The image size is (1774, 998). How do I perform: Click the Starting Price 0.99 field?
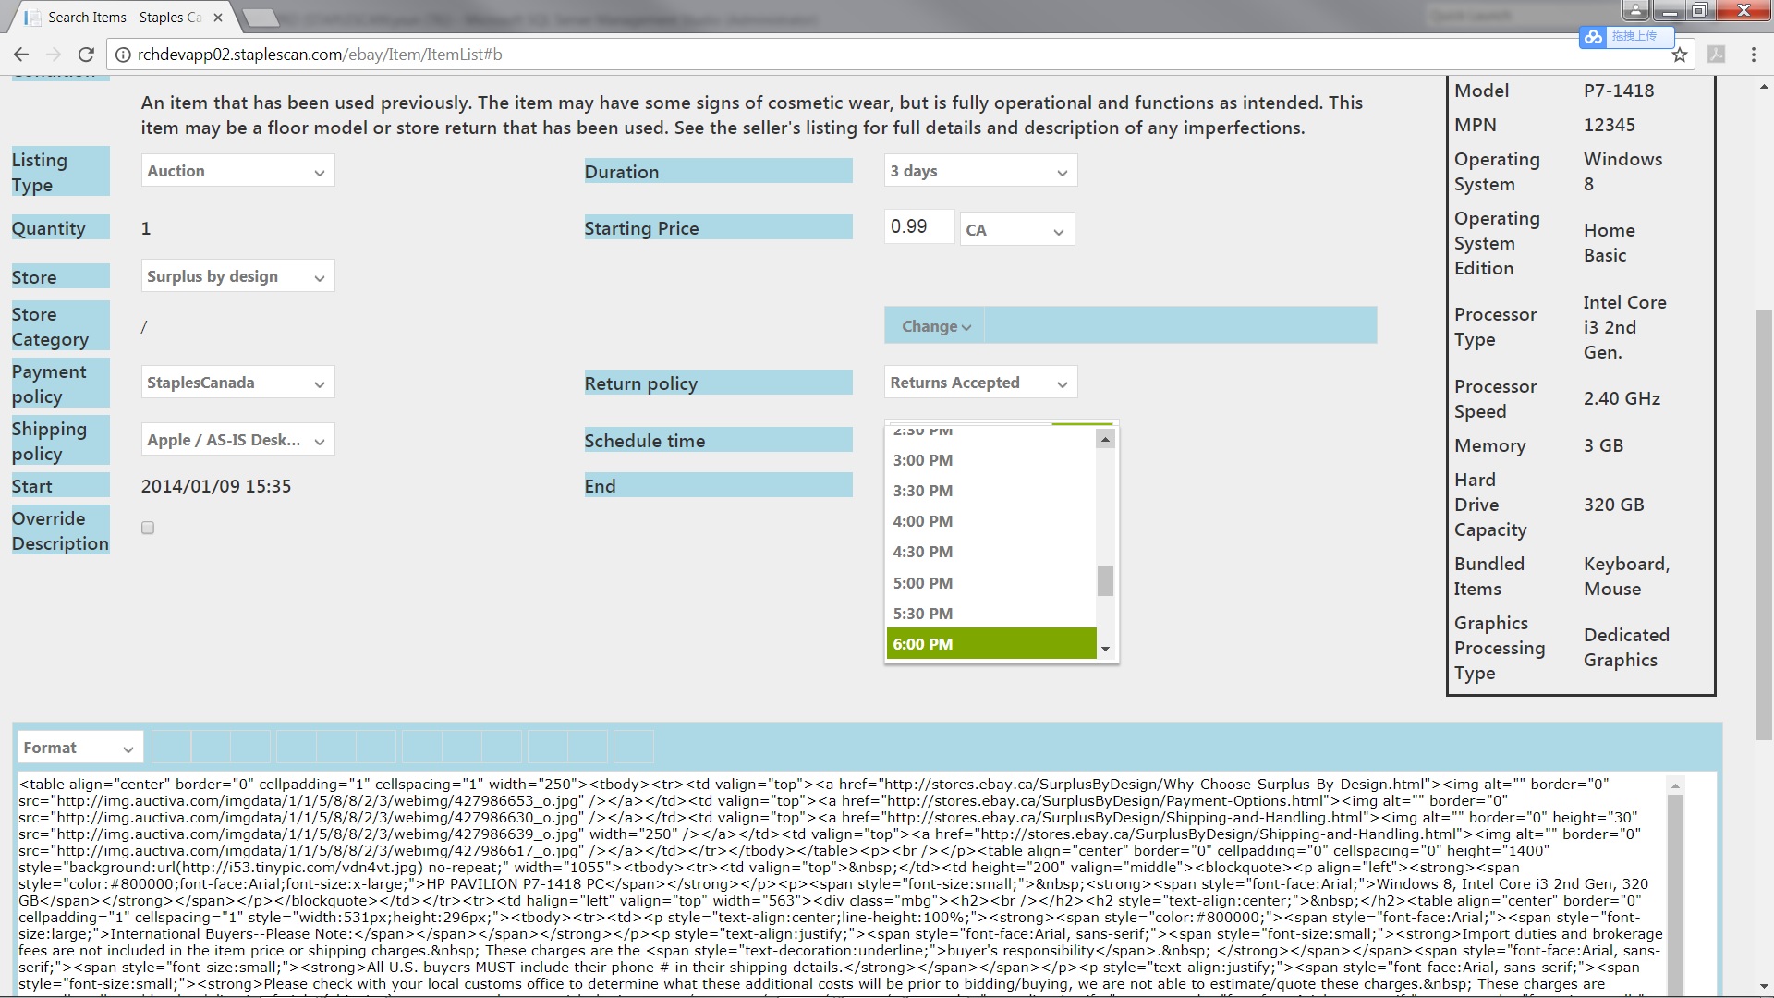(918, 227)
